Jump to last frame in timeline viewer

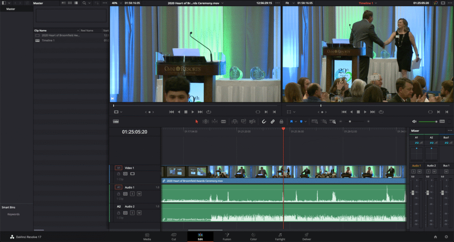pyautogui.click(x=372, y=112)
